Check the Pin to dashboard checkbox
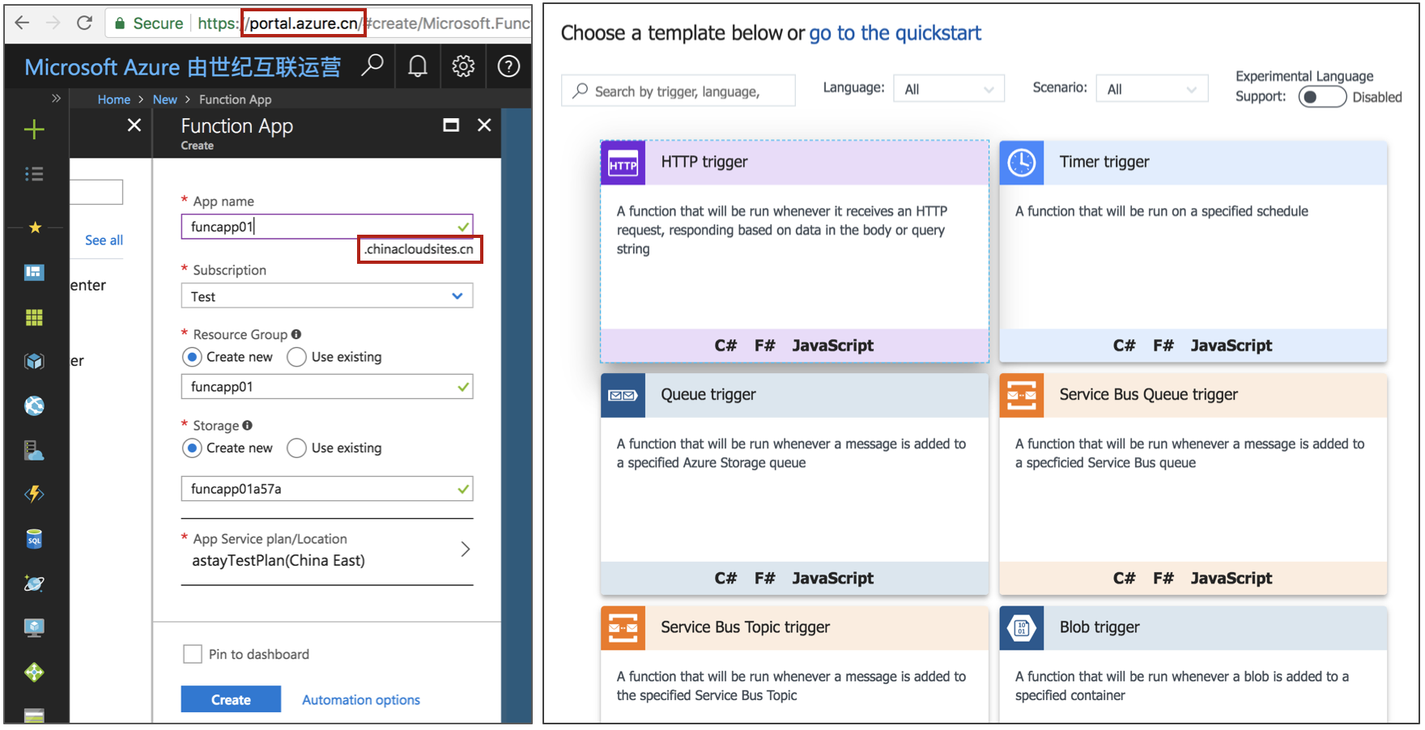Image resolution: width=1425 pixels, height=730 pixels. [x=193, y=654]
